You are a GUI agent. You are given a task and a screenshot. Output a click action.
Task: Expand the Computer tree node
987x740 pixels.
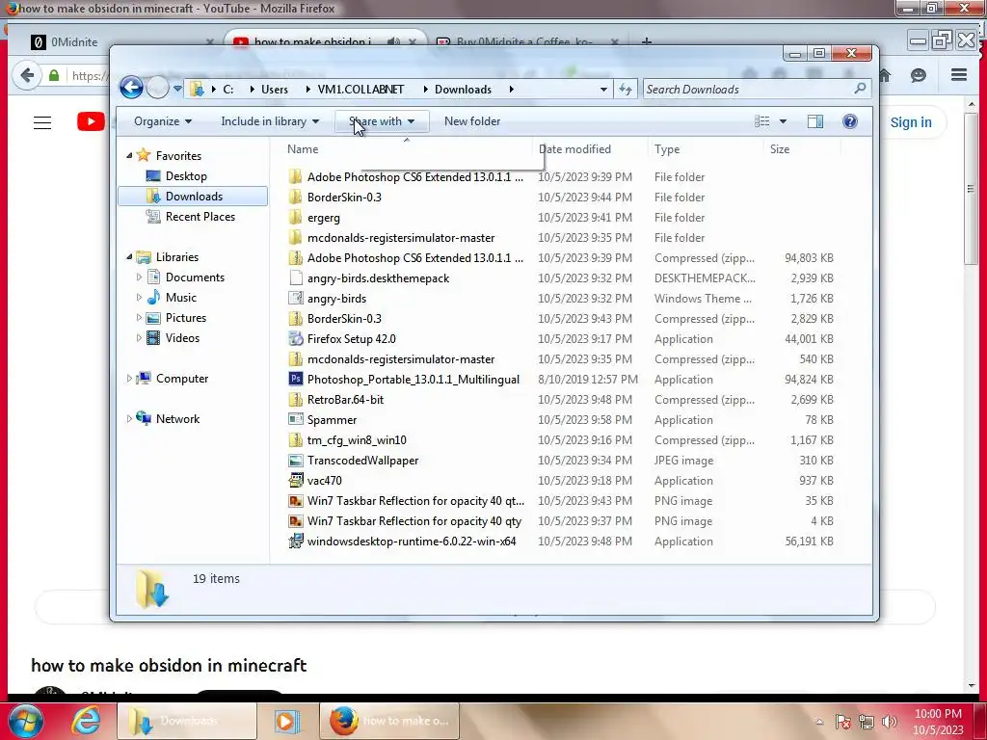tap(129, 378)
